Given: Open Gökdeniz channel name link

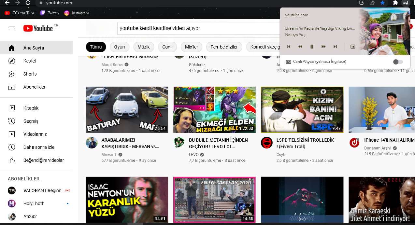Looking at the screenshot, I should coord(197,64).
